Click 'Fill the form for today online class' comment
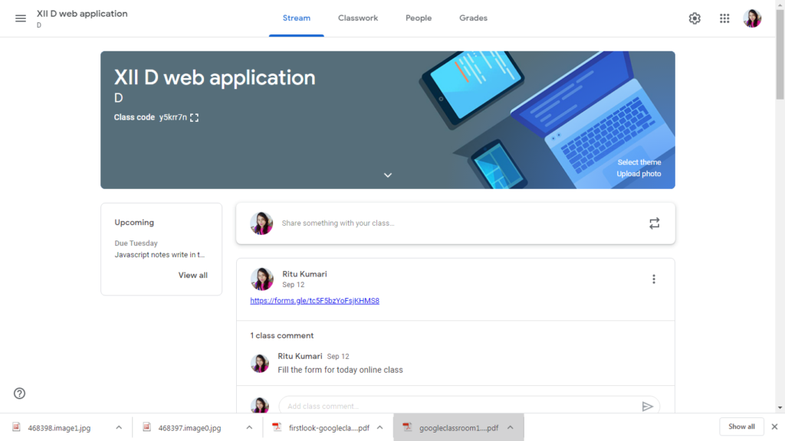The width and height of the screenshot is (785, 441). click(340, 370)
